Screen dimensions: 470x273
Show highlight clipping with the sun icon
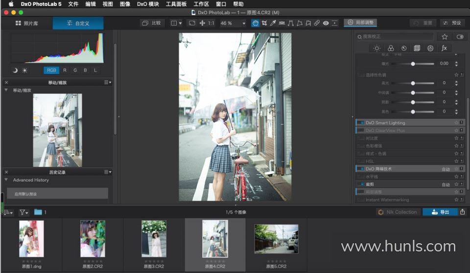pos(24,70)
